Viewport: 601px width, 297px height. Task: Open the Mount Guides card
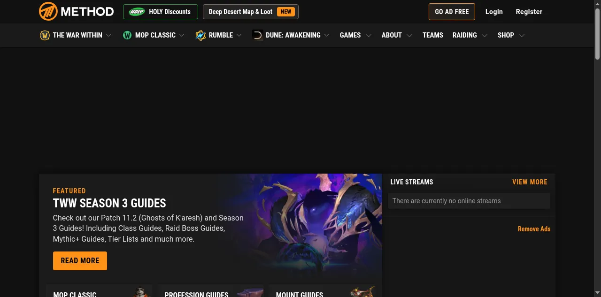(x=323, y=291)
